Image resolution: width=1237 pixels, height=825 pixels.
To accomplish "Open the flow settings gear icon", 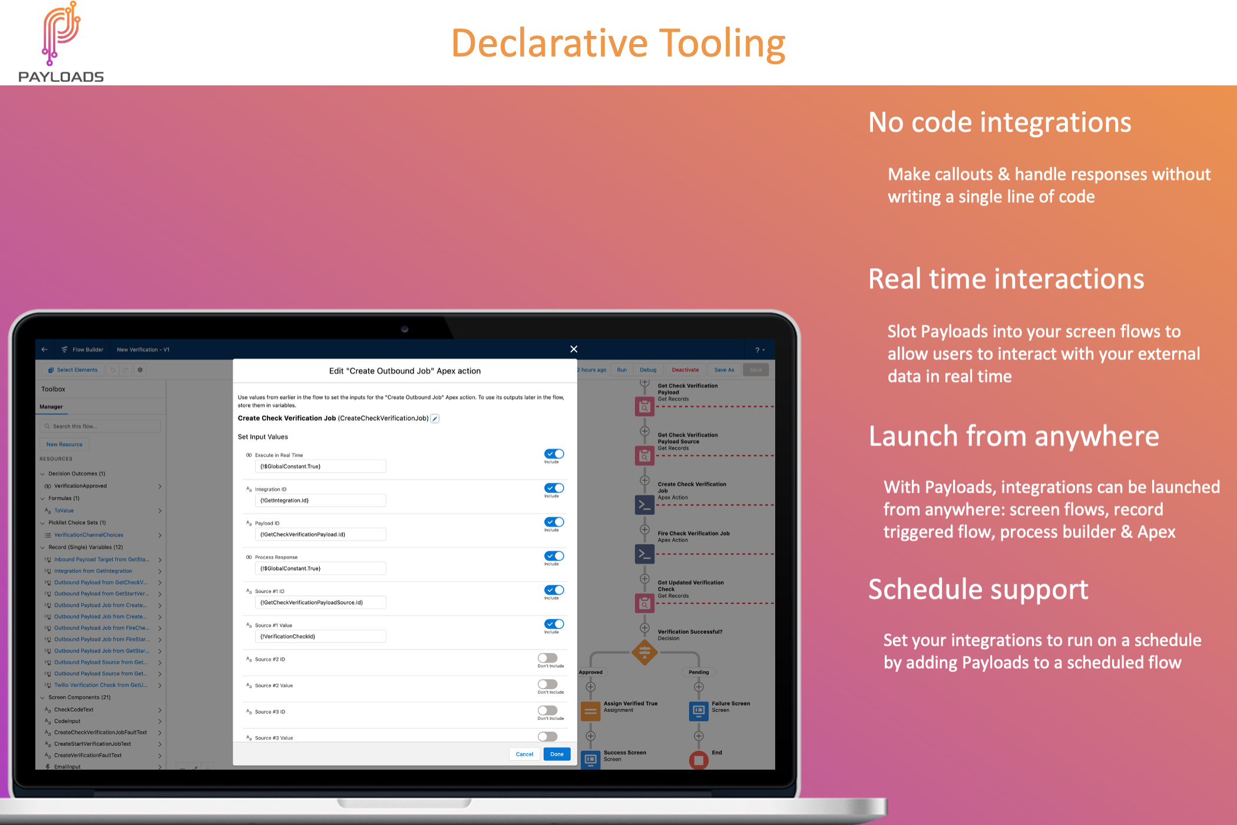I will pyautogui.click(x=140, y=370).
